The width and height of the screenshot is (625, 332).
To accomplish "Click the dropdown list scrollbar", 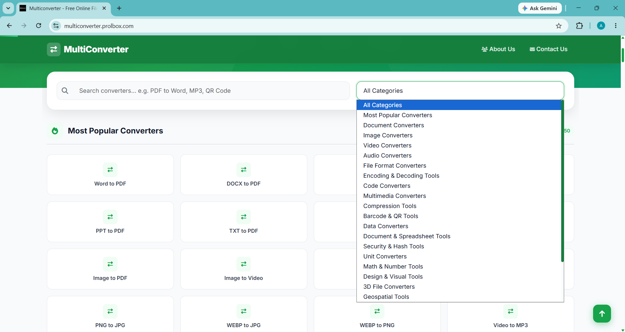I will click(x=562, y=181).
